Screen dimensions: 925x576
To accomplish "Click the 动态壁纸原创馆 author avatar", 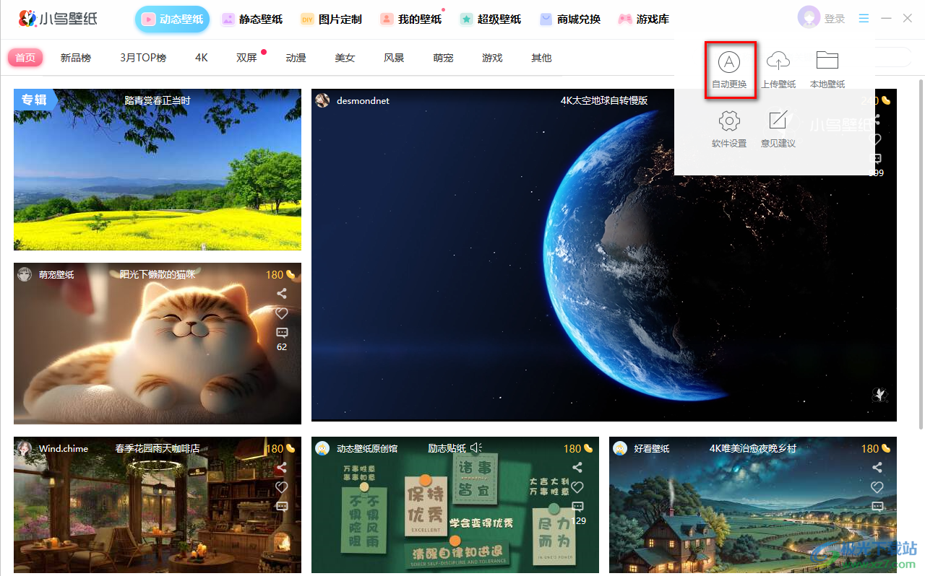I will tap(322, 448).
